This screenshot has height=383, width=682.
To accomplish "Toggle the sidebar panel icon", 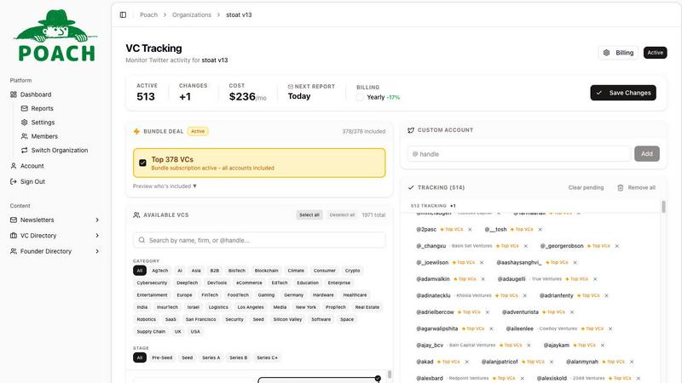I will [123, 14].
